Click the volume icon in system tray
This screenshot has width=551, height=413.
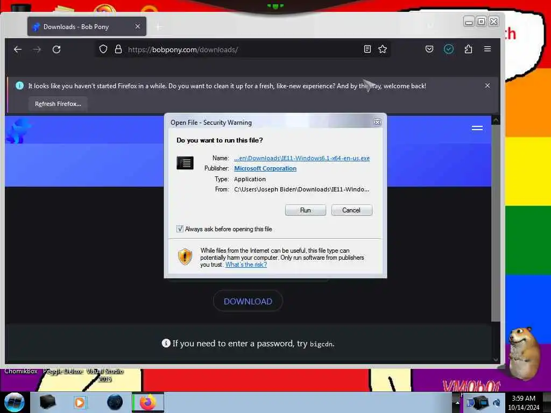[x=497, y=402]
